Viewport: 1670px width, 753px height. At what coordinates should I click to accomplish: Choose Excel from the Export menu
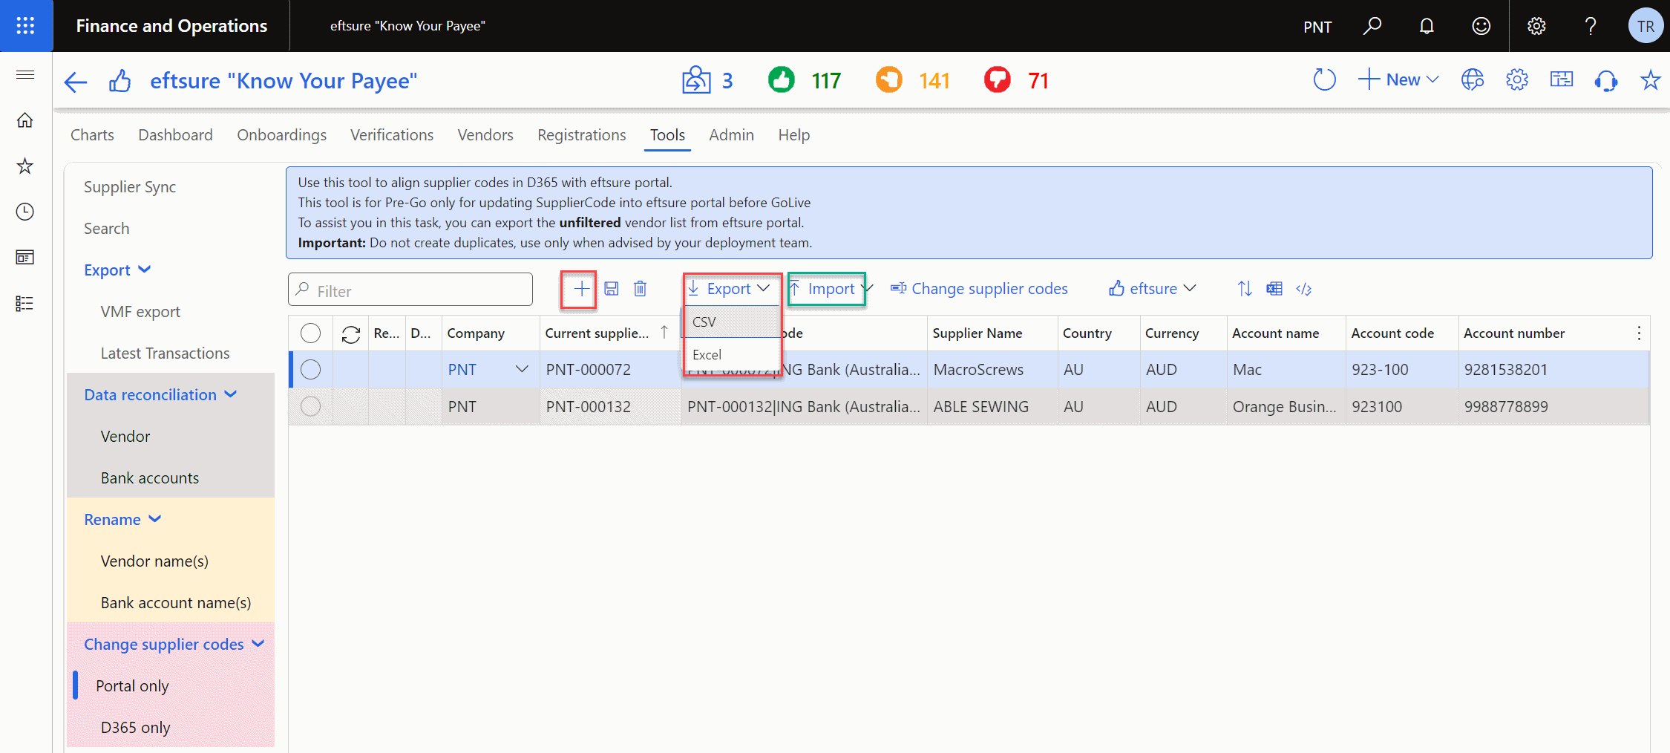[x=731, y=355]
